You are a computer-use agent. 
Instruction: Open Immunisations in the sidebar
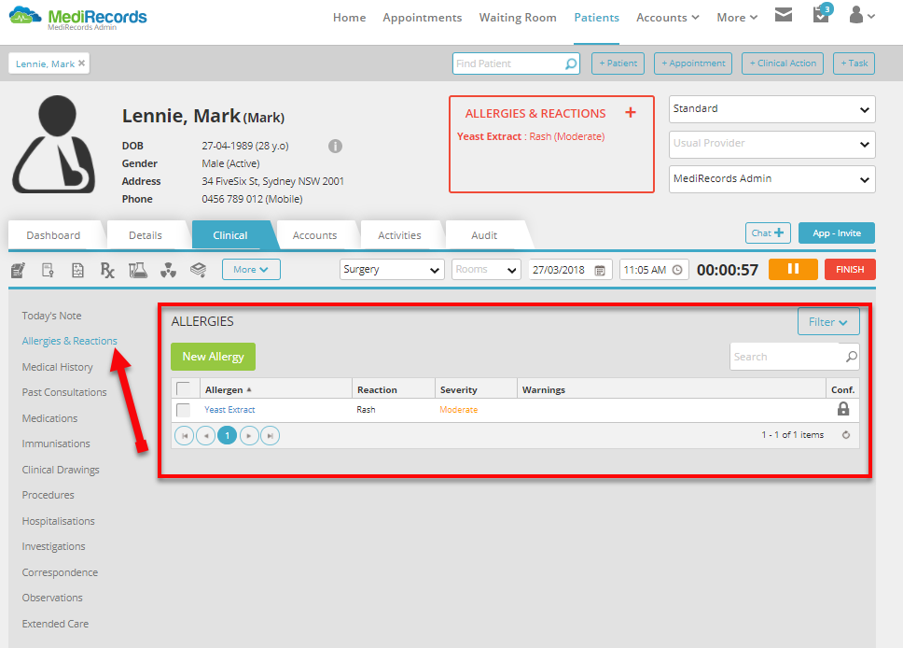coord(56,444)
